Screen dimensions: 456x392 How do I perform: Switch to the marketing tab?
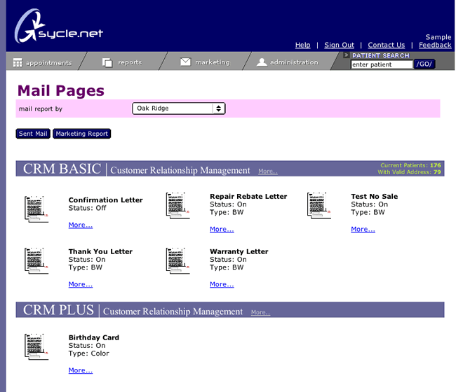pos(205,62)
